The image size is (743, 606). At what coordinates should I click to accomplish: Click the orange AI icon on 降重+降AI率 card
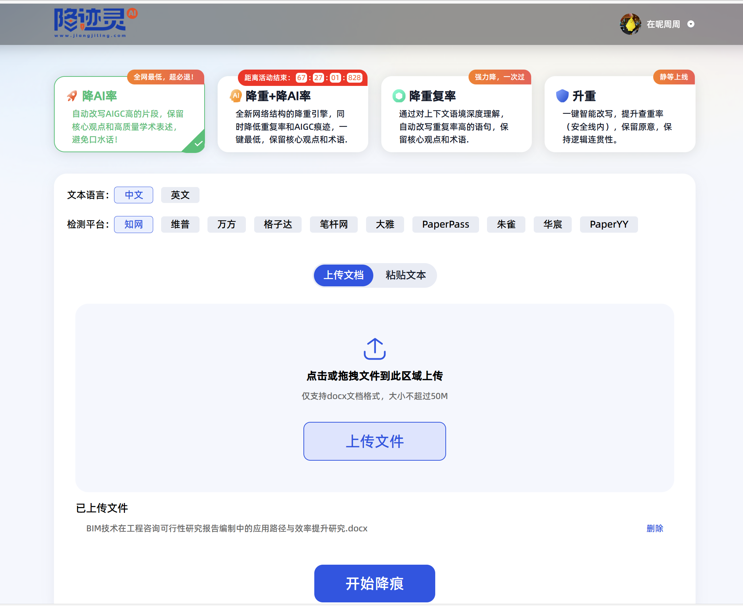(236, 96)
